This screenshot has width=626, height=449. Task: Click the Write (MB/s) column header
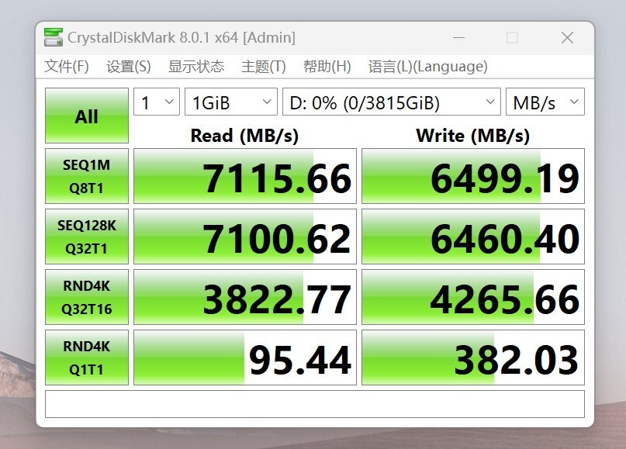[x=472, y=136]
